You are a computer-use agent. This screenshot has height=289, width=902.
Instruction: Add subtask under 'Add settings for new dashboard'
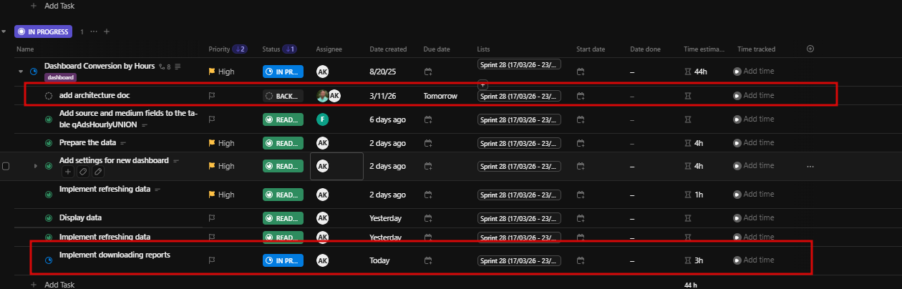click(x=68, y=172)
